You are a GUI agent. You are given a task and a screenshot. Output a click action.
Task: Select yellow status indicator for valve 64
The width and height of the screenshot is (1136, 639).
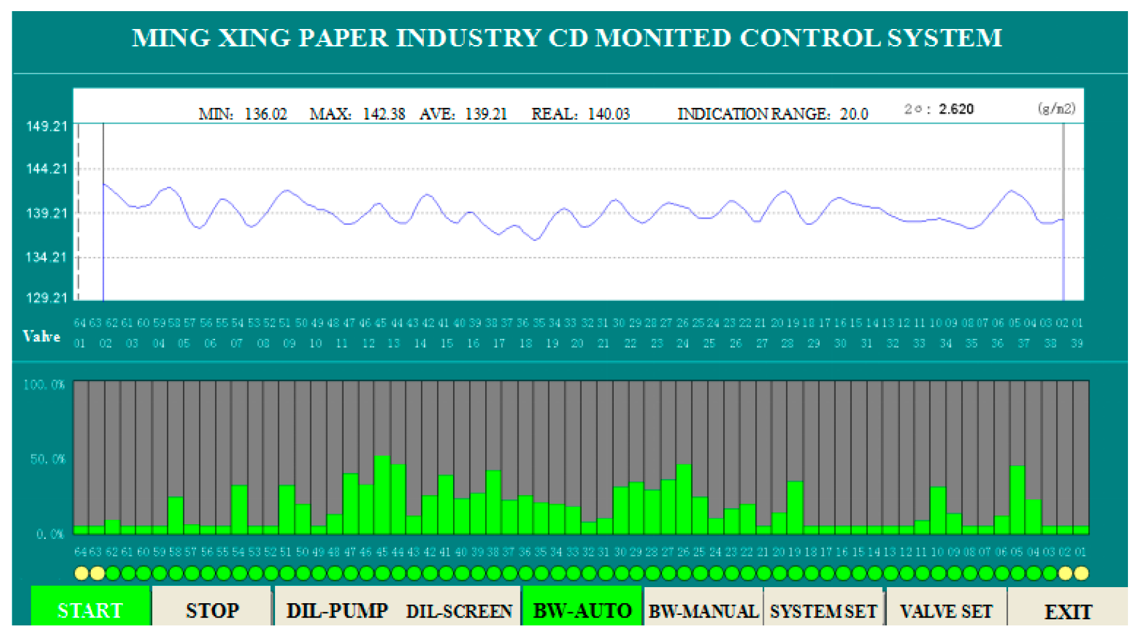pyautogui.click(x=81, y=574)
